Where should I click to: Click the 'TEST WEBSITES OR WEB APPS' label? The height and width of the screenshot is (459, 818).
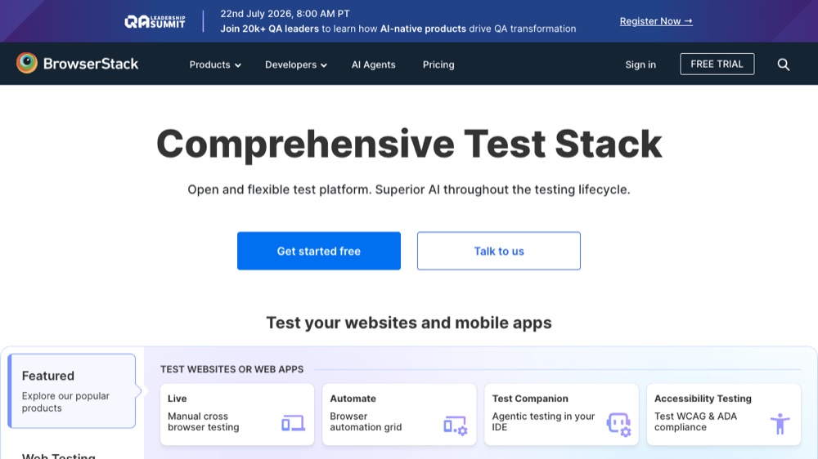[231, 369]
